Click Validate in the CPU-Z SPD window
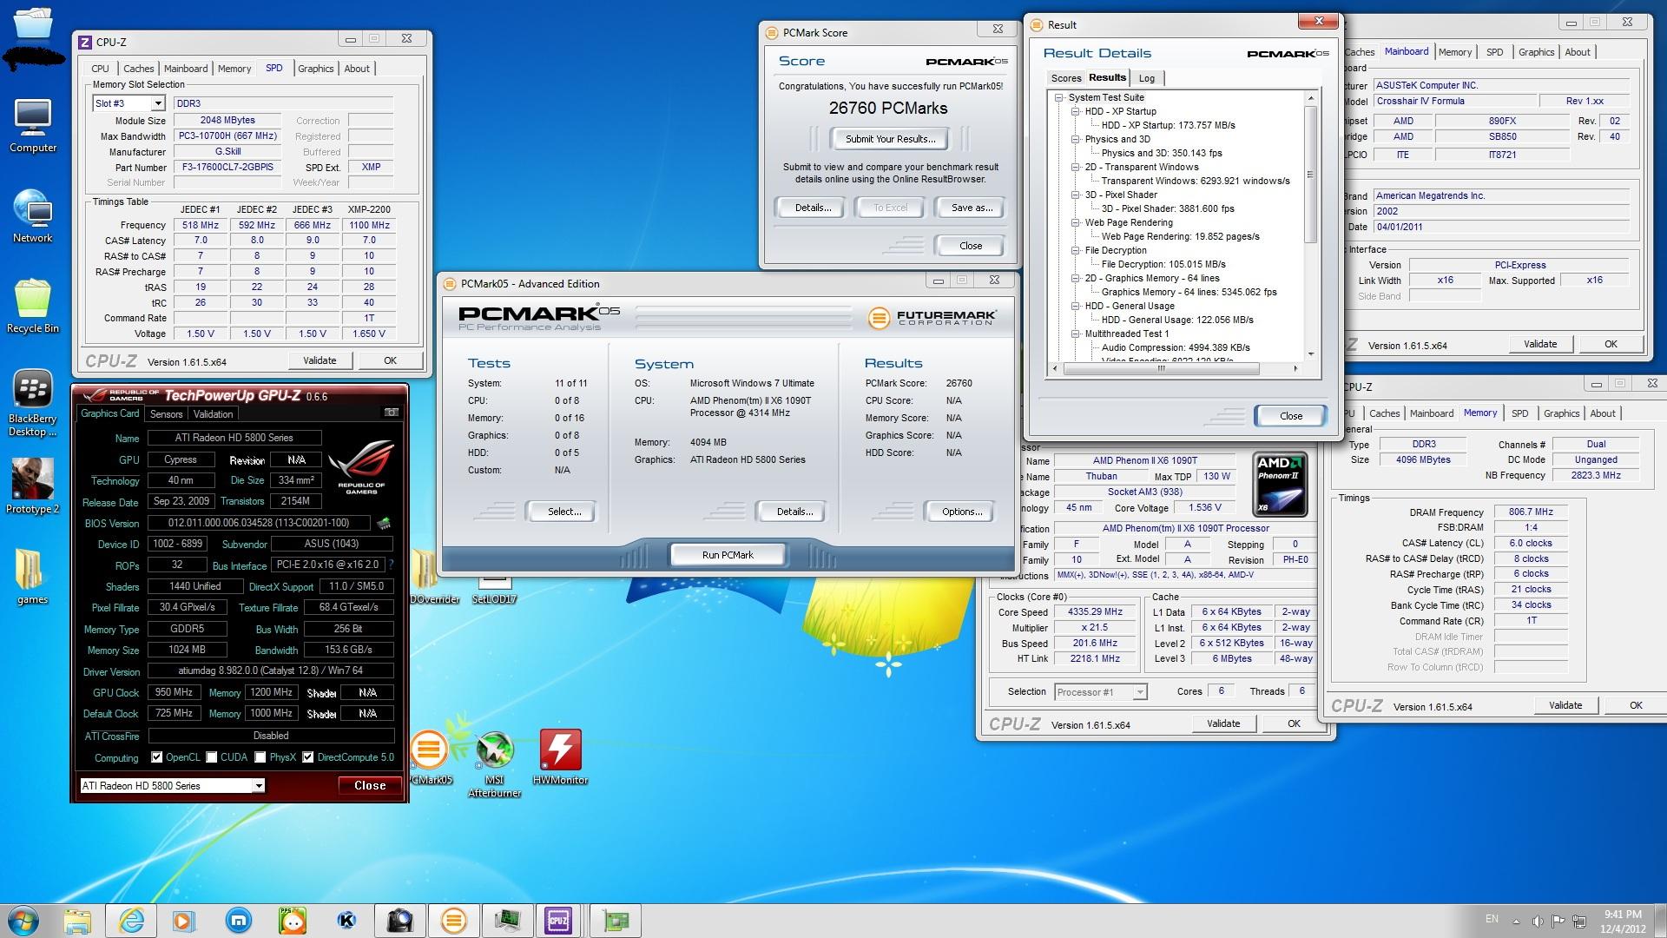Viewport: 1667px width, 938px height. 320,360
